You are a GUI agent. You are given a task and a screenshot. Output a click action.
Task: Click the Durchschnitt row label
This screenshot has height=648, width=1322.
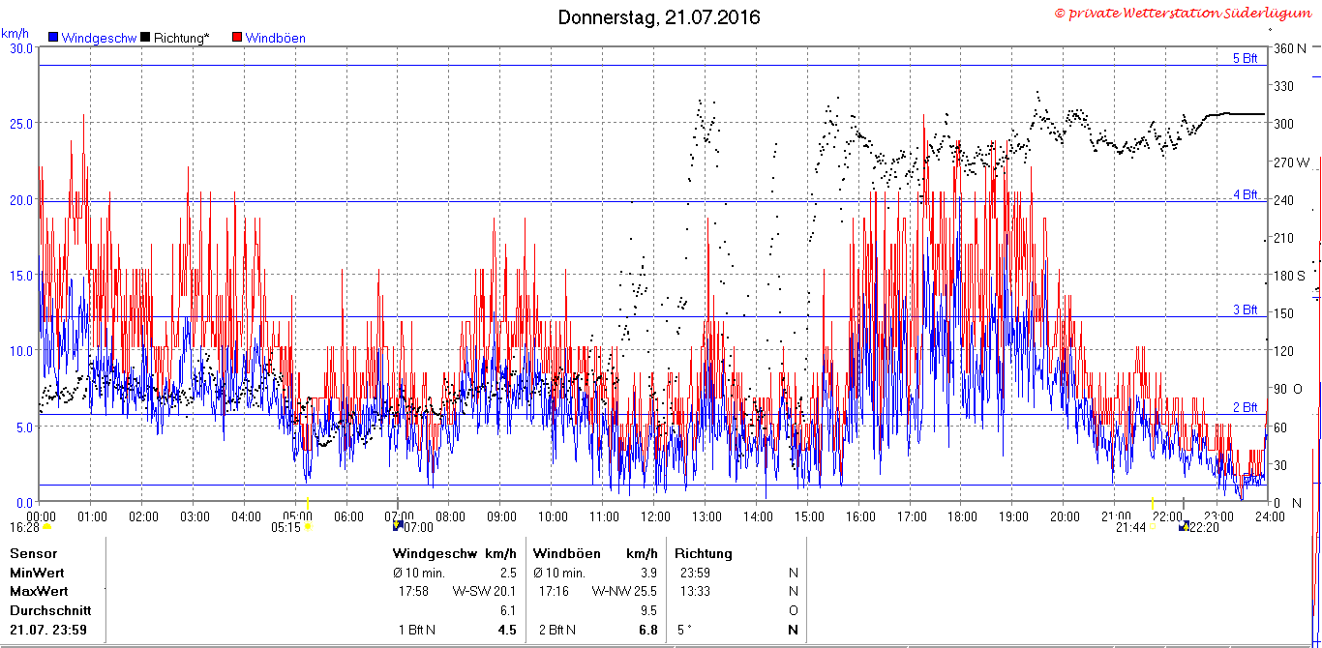pyautogui.click(x=50, y=610)
